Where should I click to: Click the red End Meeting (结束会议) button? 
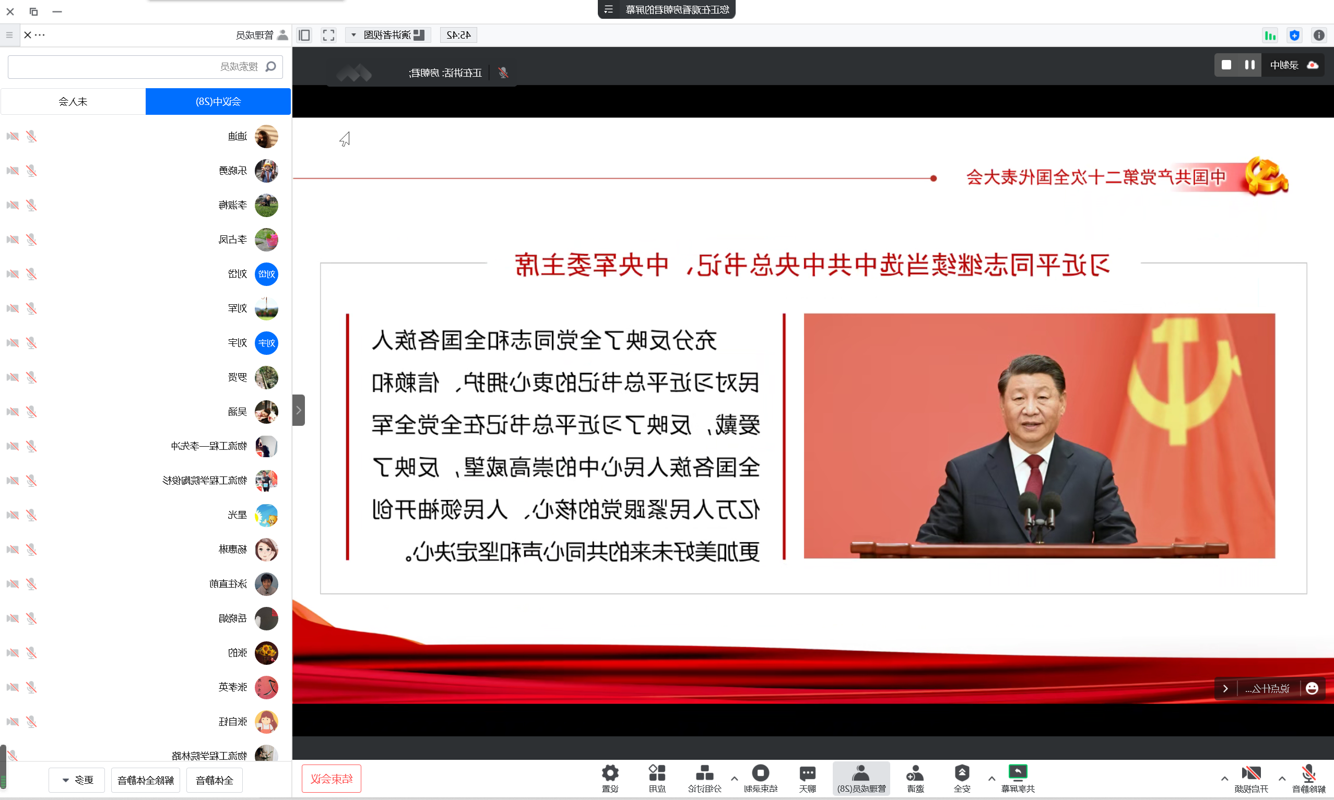pos(332,779)
